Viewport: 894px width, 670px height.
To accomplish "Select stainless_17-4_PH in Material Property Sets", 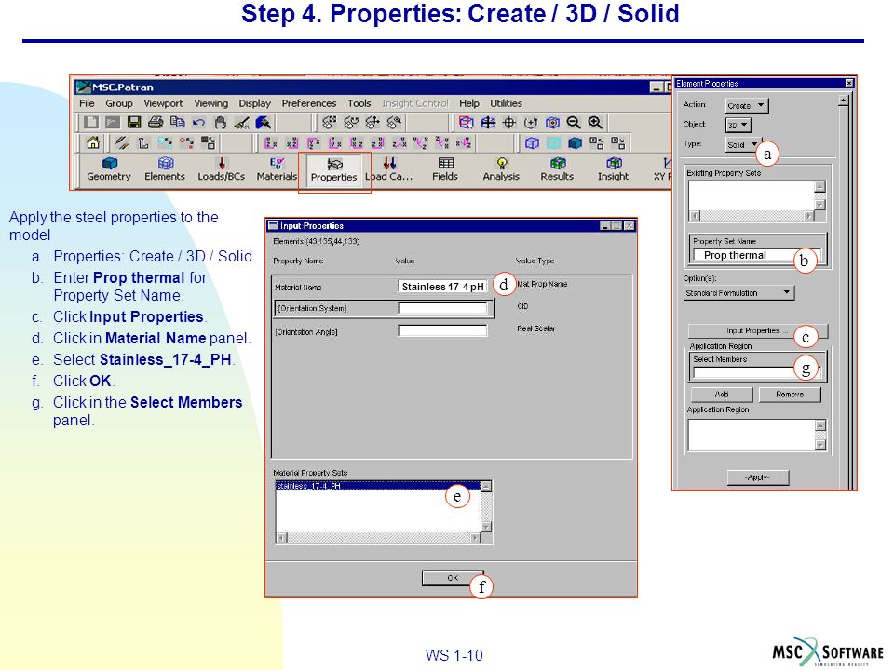I will [x=378, y=486].
